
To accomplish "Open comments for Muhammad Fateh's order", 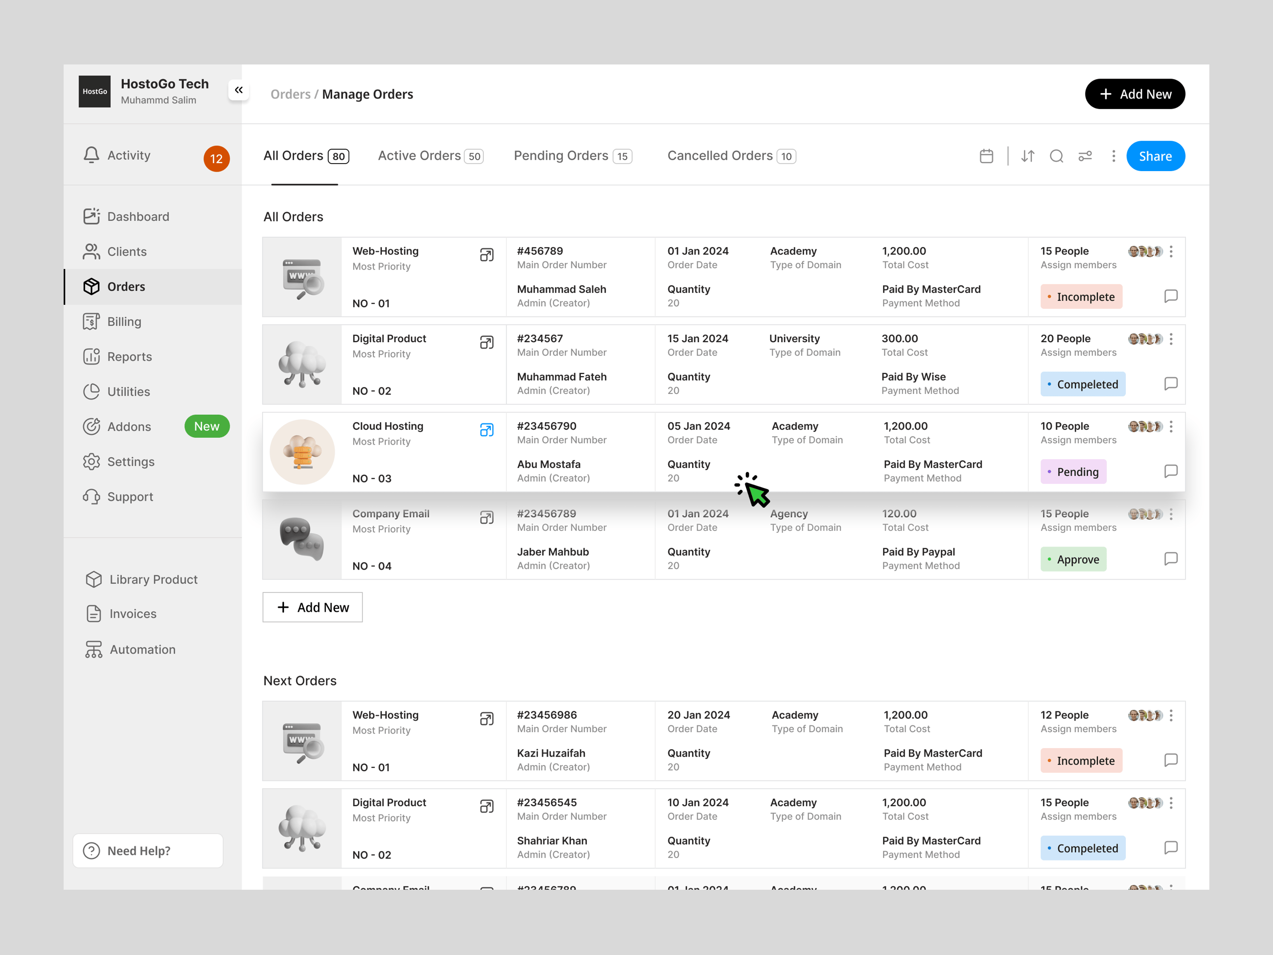I will pyautogui.click(x=1171, y=383).
